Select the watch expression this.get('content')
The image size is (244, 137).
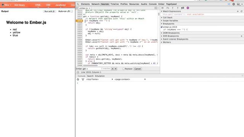[183, 14]
